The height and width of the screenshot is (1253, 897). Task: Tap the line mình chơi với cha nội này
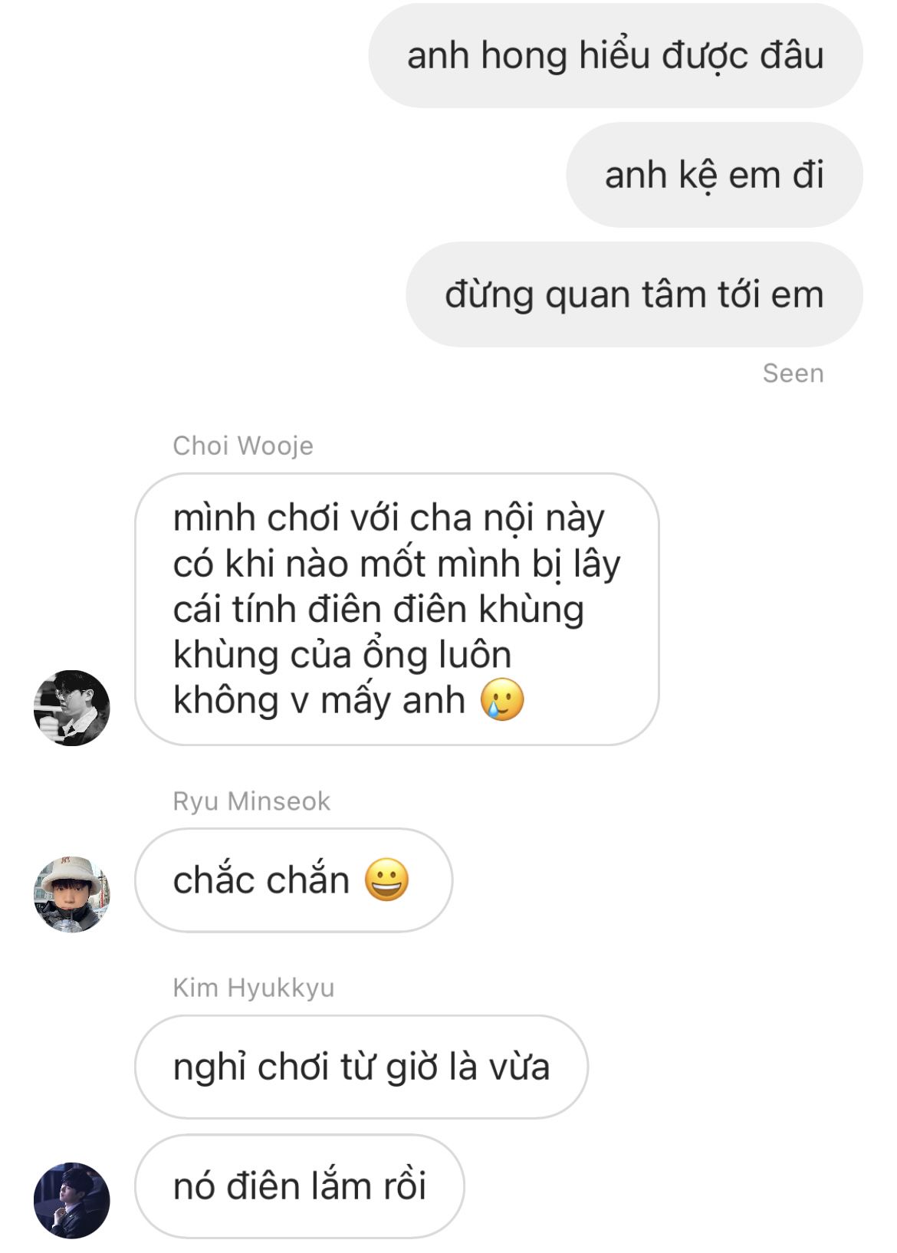click(x=389, y=518)
